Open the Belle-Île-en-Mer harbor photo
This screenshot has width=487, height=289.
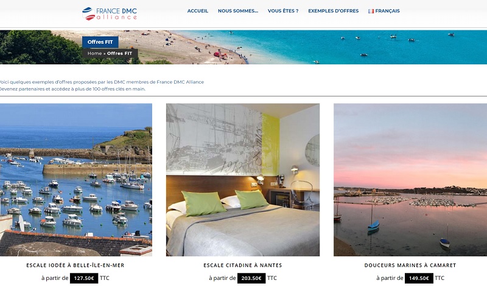click(x=76, y=180)
